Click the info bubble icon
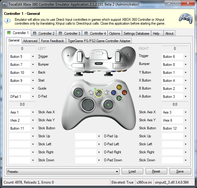Screen dimensions: 197x188 [x=7, y=21]
